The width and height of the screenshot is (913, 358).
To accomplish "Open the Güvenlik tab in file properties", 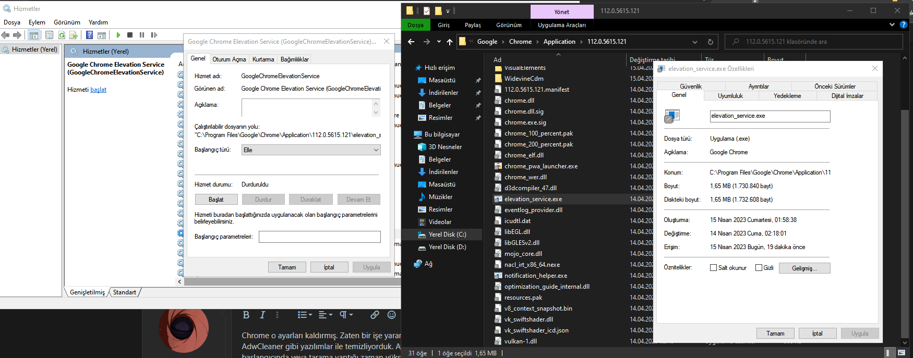I will coord(691,87).
